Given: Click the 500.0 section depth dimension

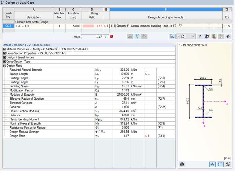Looking at the screenshot, I should click(x=187, y=101).
